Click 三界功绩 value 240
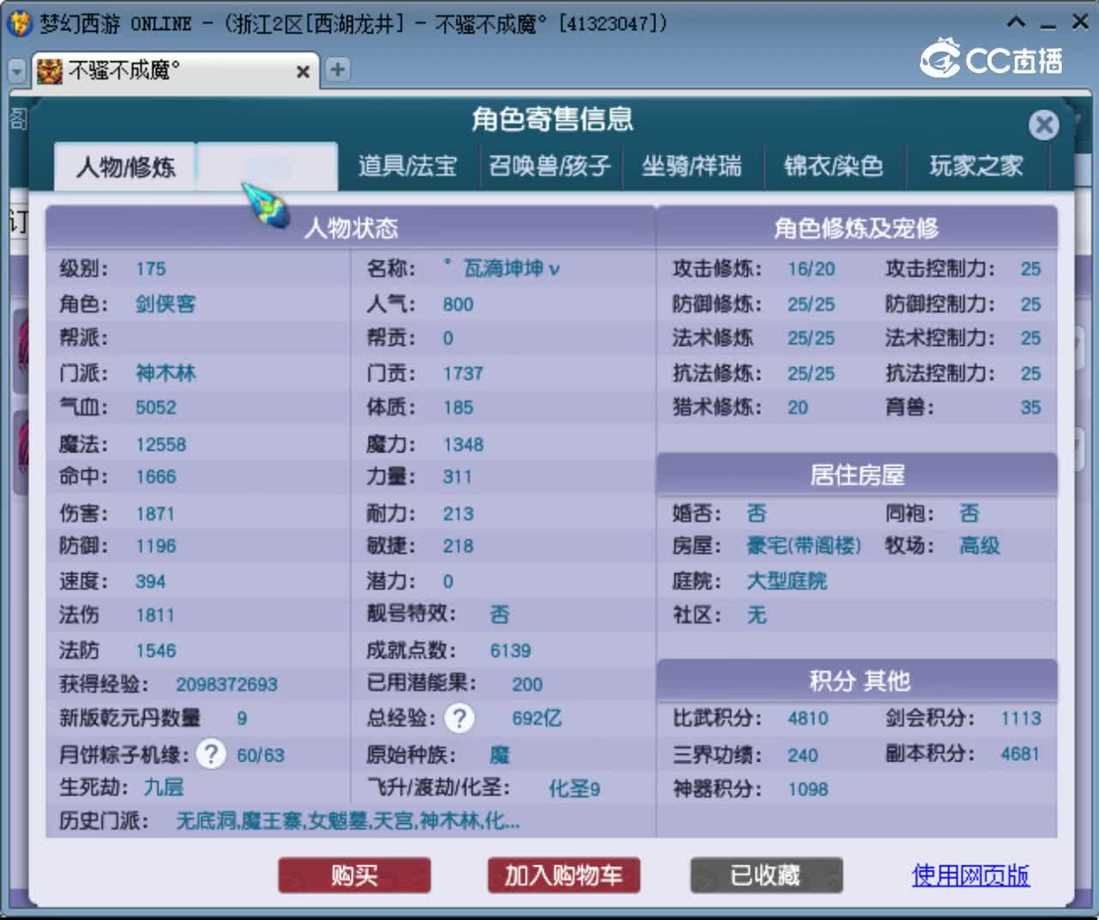Viewport: 1099px width, 920px height. (x=803, y=755)
